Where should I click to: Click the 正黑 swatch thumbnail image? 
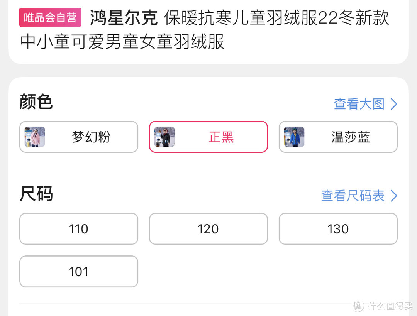pyautogui.click(x=164, y=137)
